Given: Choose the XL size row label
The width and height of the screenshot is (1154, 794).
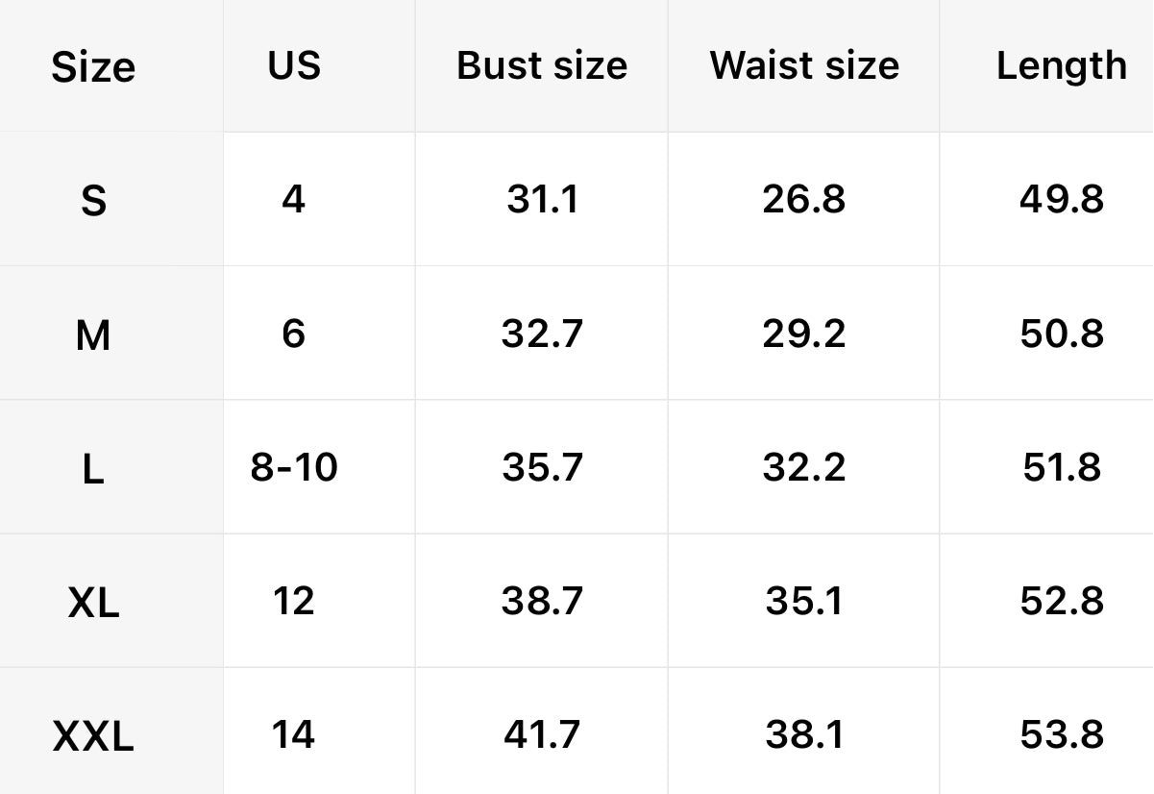Looking at the screenshot, I should click(93, 604).
